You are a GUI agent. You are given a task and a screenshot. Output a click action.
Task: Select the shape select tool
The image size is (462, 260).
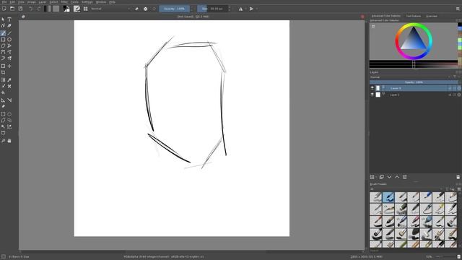coord(3,19)
